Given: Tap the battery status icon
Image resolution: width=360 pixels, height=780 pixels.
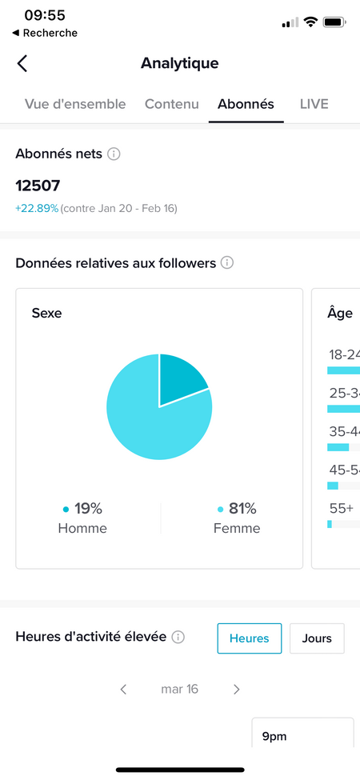Looking at the screenshot, I should point(334,22).
